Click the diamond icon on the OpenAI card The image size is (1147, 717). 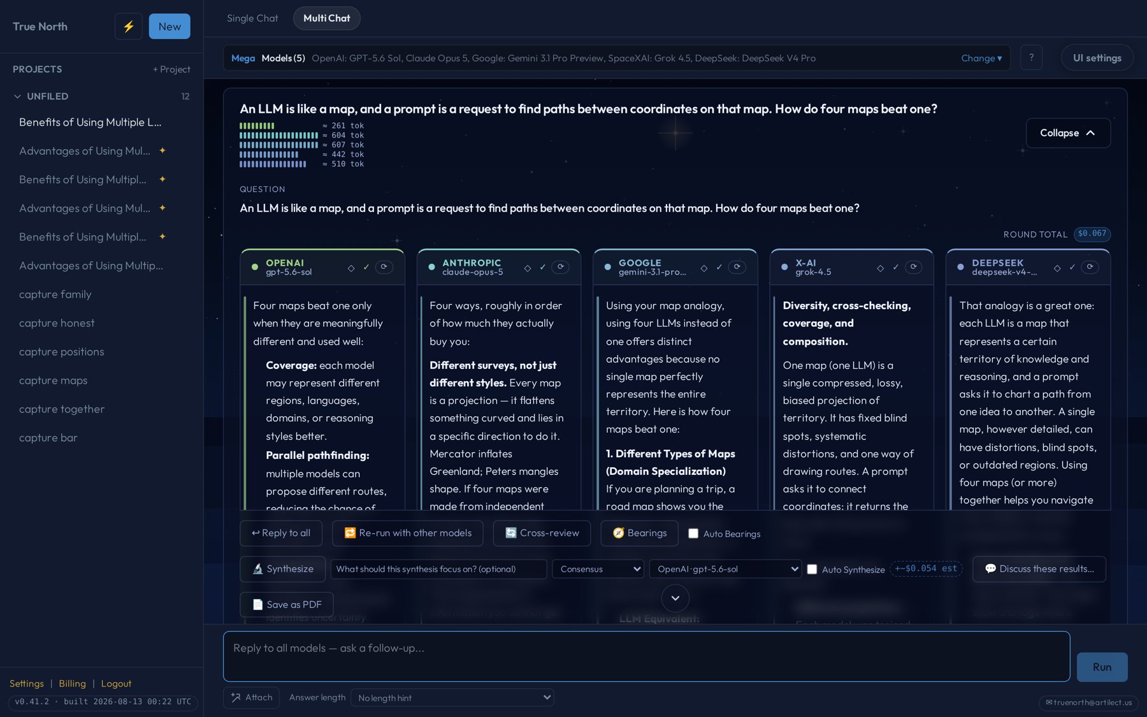tap(351, 268)
